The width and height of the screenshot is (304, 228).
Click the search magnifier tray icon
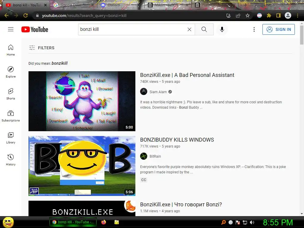pyautogui.click(x=224, y=222)
